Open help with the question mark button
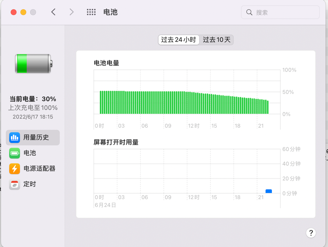Screen dimensions: 328x247 (311, 233)
